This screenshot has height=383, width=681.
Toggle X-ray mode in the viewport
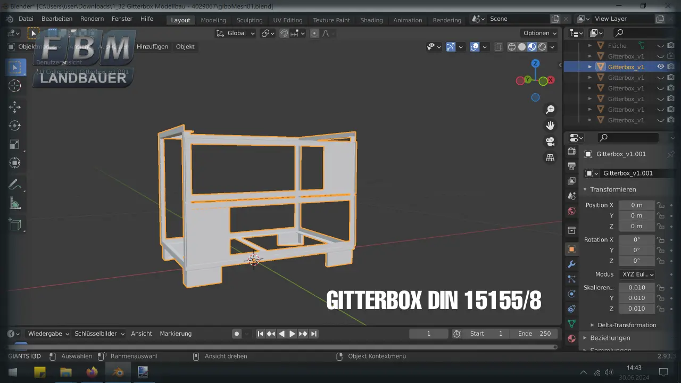coord(499,47)
